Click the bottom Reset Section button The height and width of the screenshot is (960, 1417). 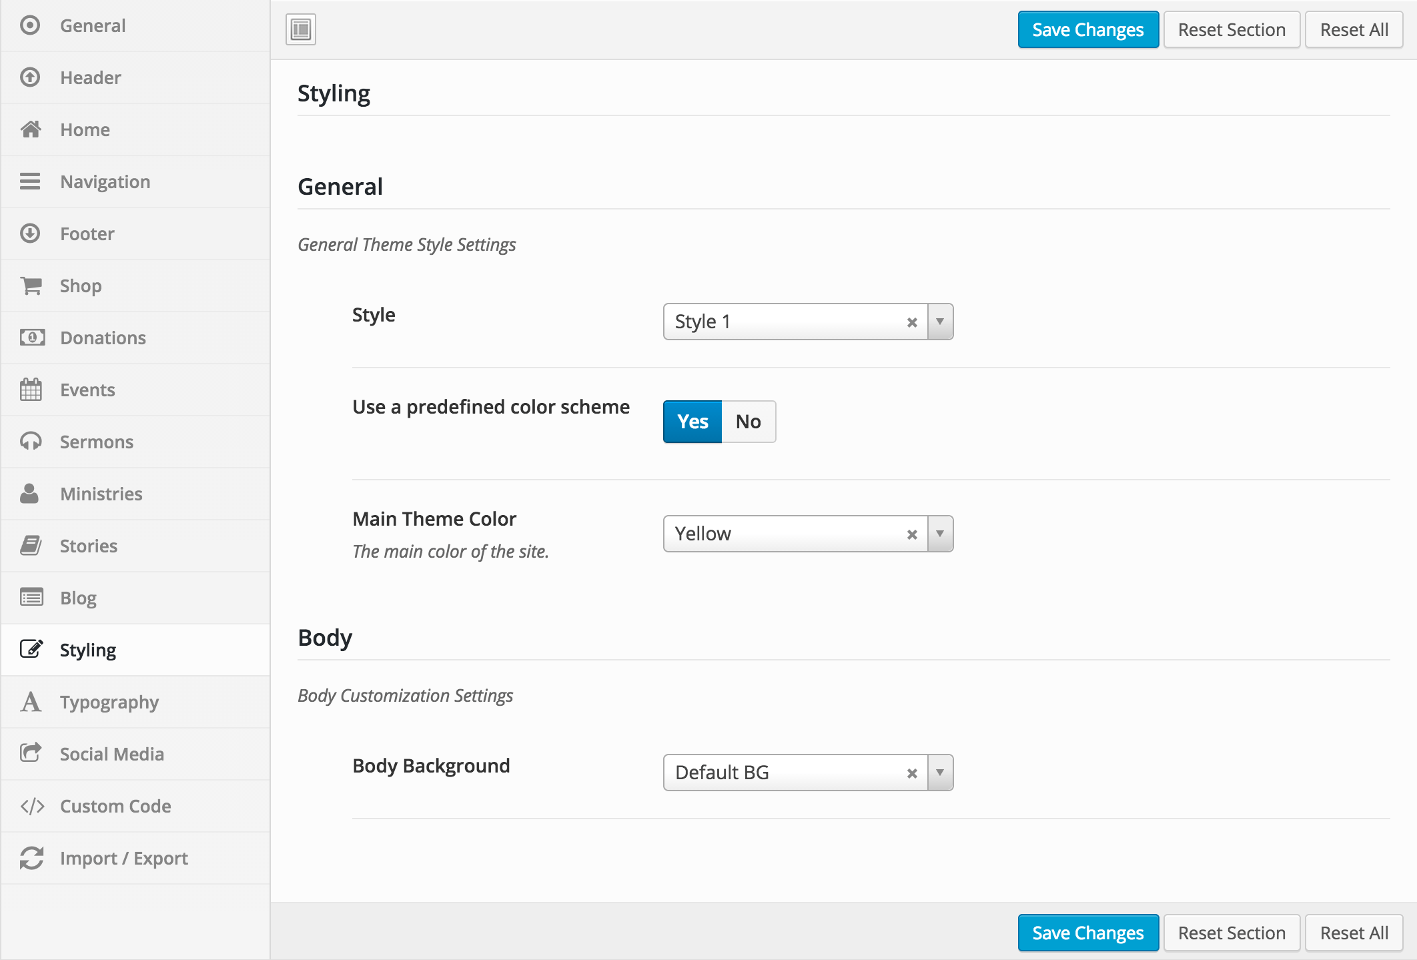tap(1231, 933)
